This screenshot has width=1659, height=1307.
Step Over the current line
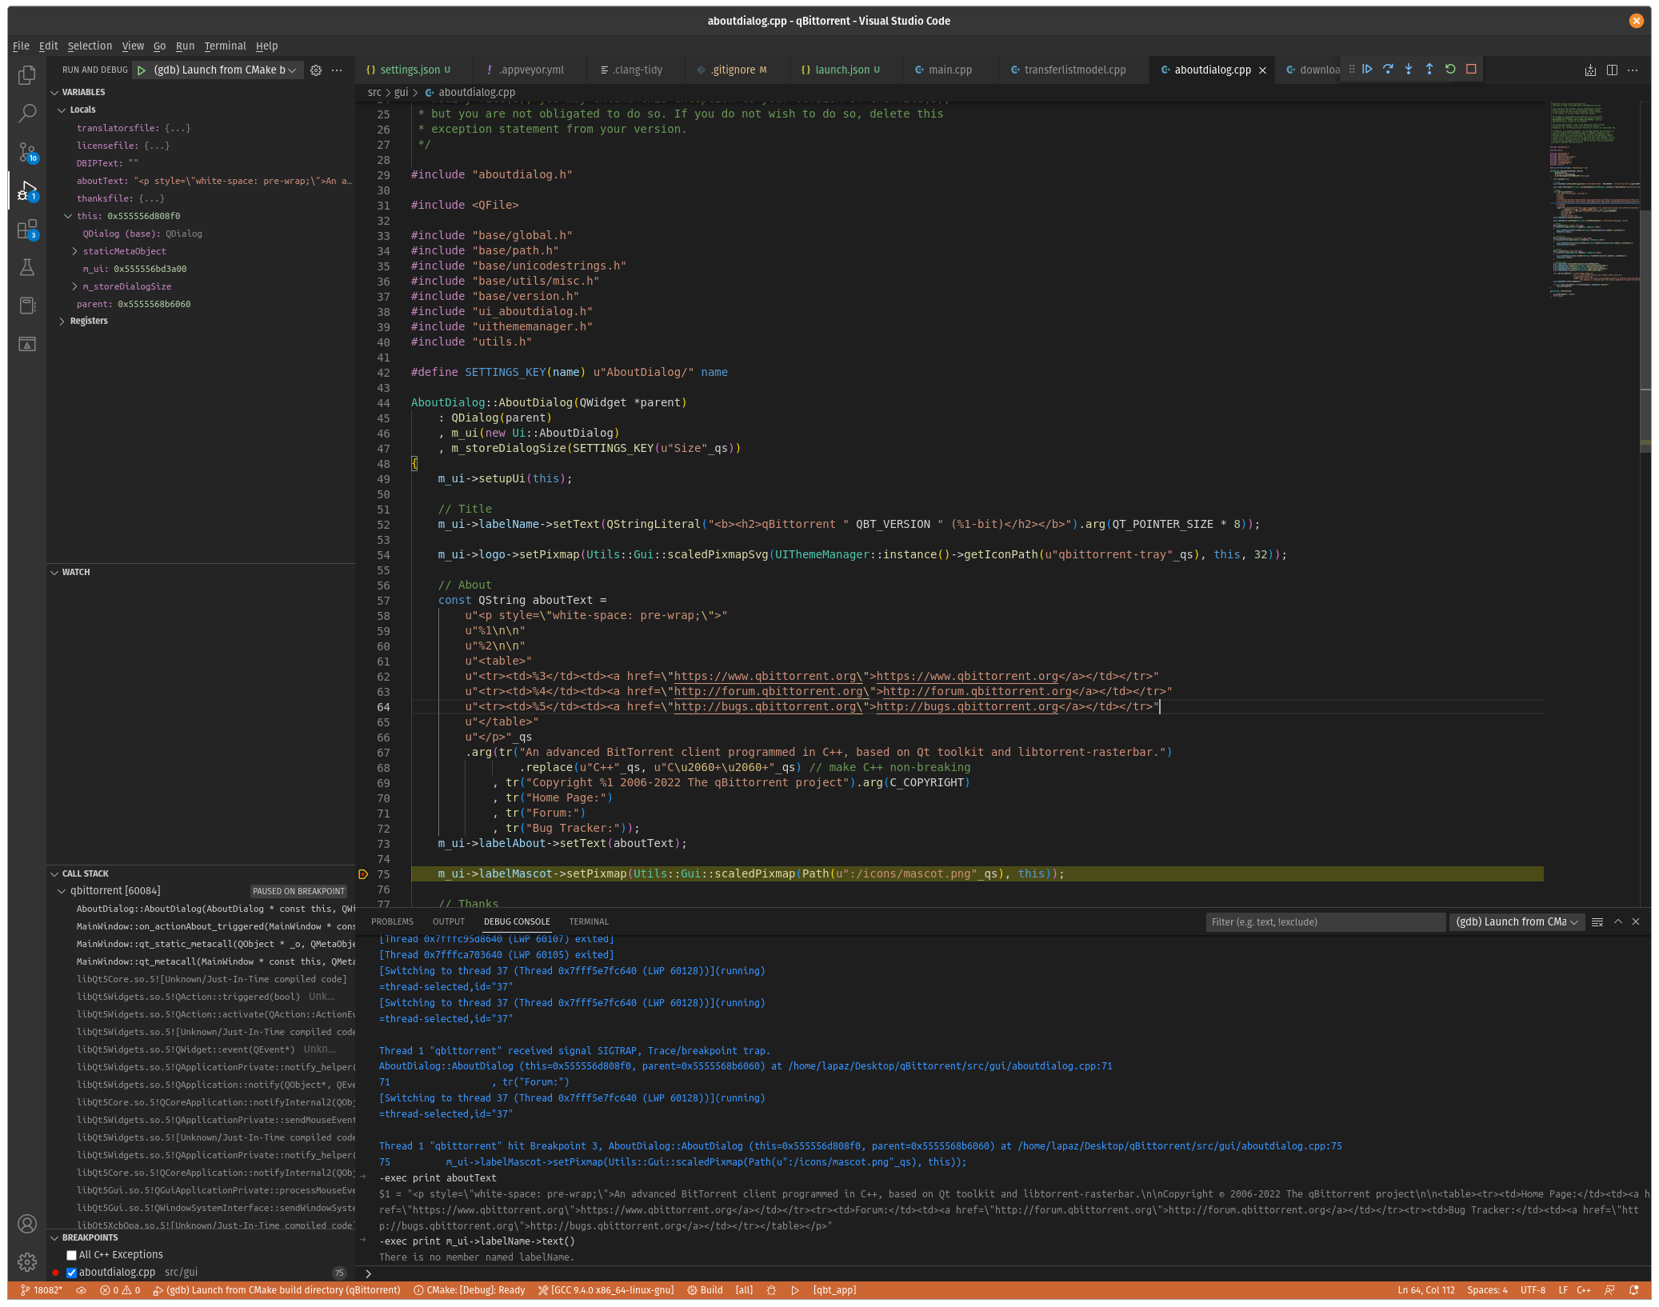coord(1389,70)
